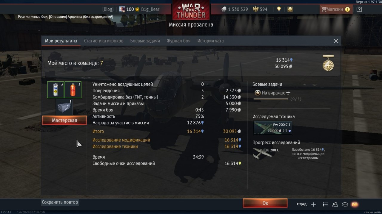This screenshot has height=214, width=382.
Task: Switch to Журнал боя tab
Action: [178, 41]
